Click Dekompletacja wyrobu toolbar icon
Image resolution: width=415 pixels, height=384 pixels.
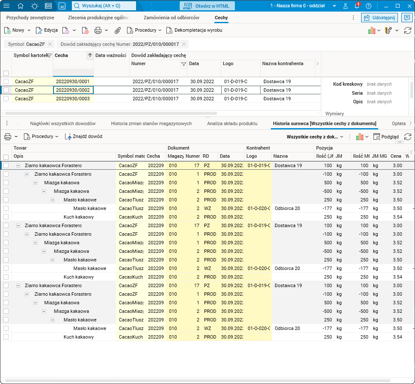coord(169,30)
